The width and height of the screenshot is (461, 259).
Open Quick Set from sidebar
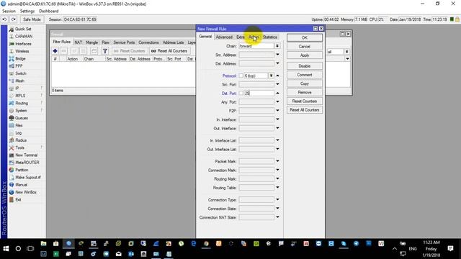click(23, 29)
